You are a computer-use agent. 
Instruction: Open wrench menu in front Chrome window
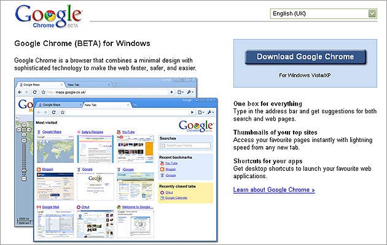[x=211, y=112]
